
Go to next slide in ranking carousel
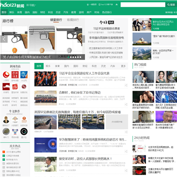(x=82, y=39)
